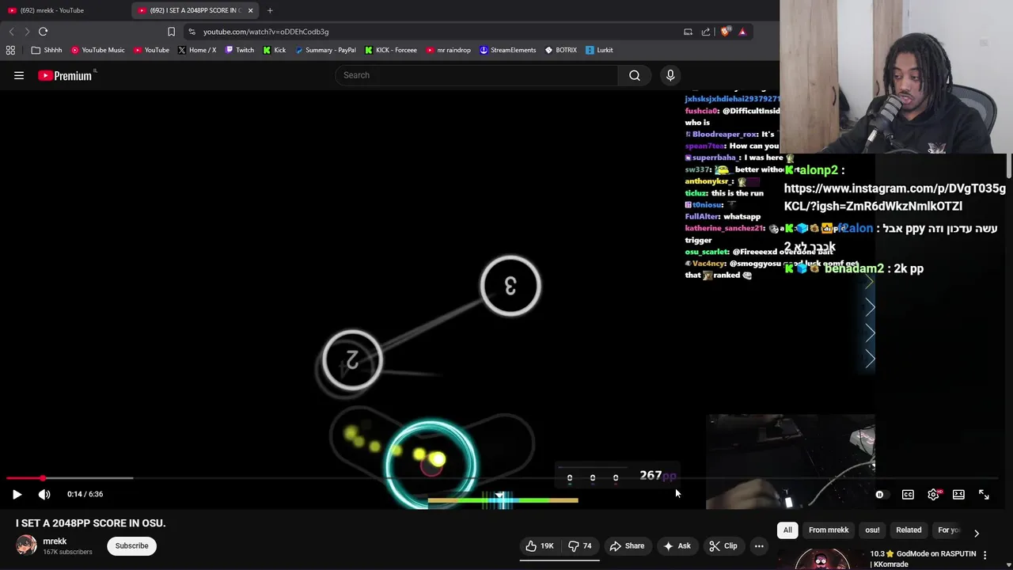
Task: Create a Clip of the video
Action: 723,545
